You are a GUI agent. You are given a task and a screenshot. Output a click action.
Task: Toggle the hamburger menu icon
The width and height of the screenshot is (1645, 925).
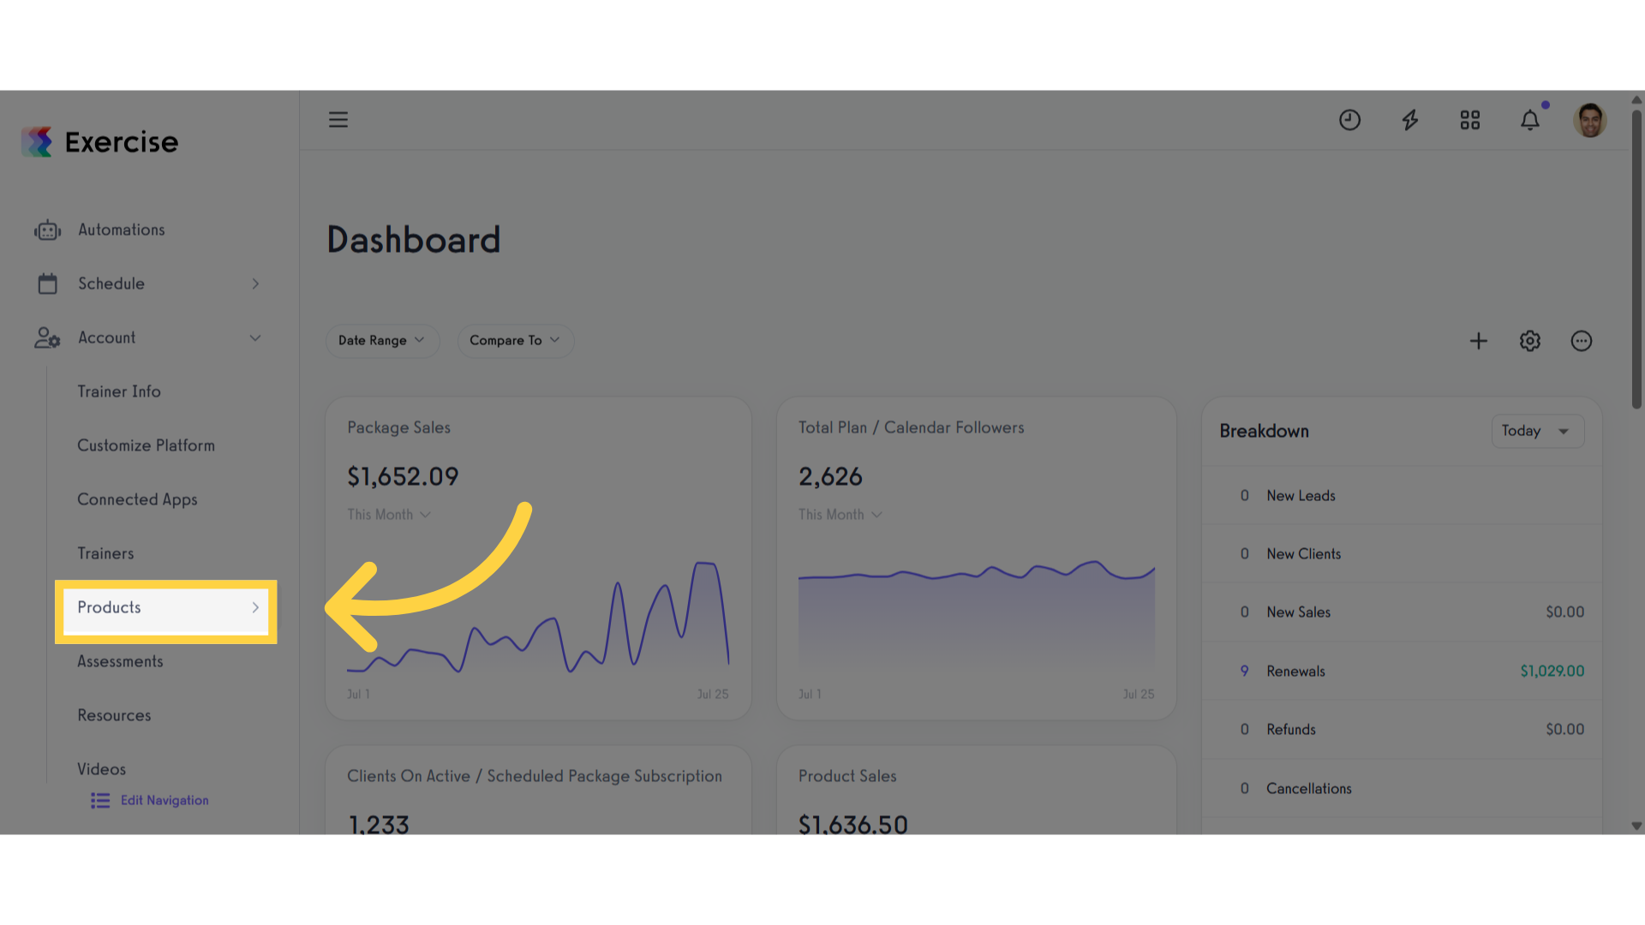click(338, 120)
